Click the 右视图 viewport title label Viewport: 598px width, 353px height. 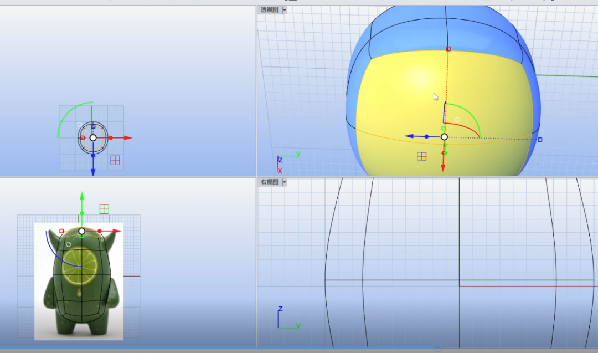[269, 182]
